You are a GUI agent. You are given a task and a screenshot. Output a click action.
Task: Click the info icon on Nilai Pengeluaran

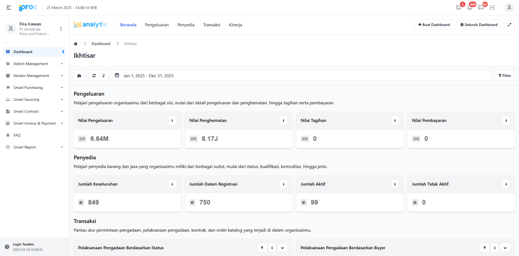172,121
